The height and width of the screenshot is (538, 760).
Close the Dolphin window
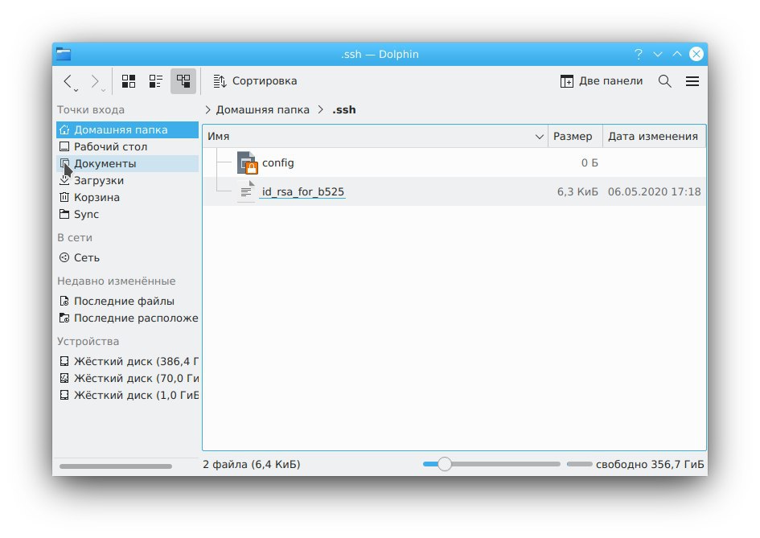point(696,54)
